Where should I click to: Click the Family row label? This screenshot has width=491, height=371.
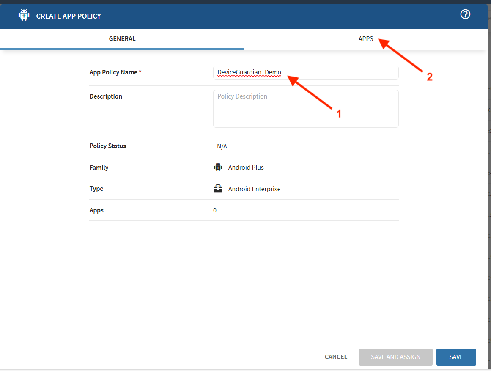(99, 168)
